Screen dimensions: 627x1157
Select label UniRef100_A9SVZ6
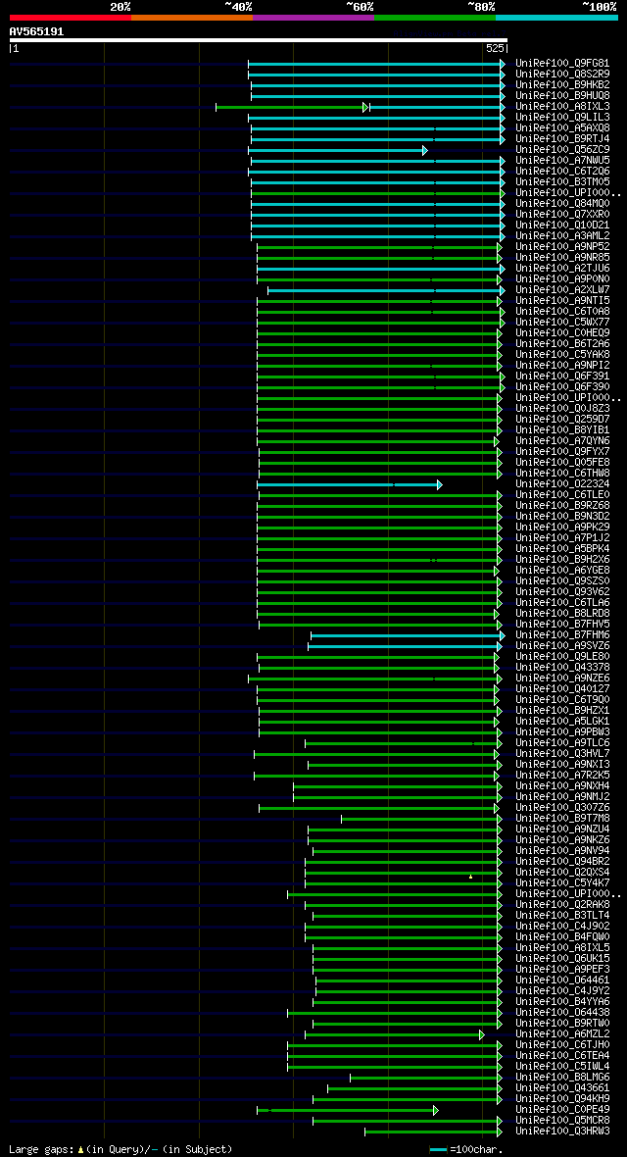[x=562, y=645]
